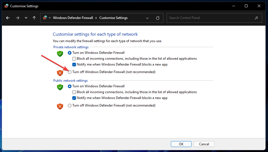268x152 pixels.
Task: Click the refresh icon in address bar
Action: [x=158, y=18]
